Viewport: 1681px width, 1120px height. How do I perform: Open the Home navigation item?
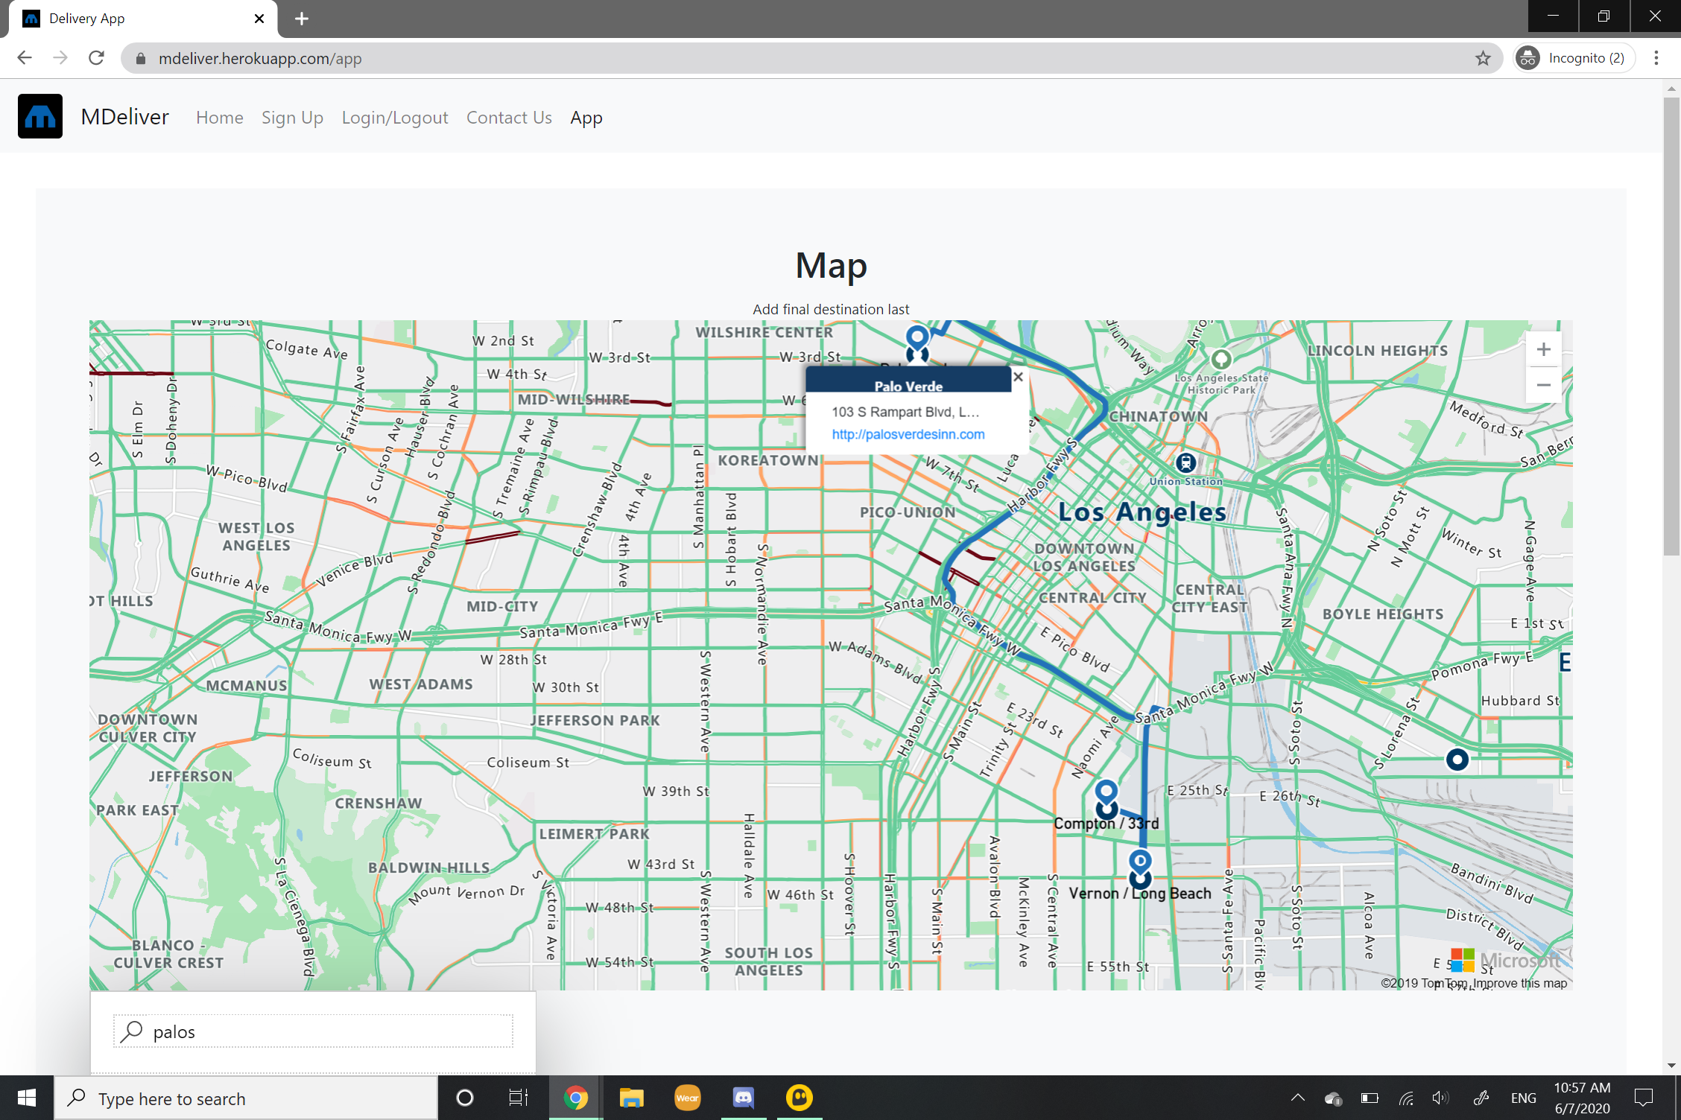click(219, 118)
